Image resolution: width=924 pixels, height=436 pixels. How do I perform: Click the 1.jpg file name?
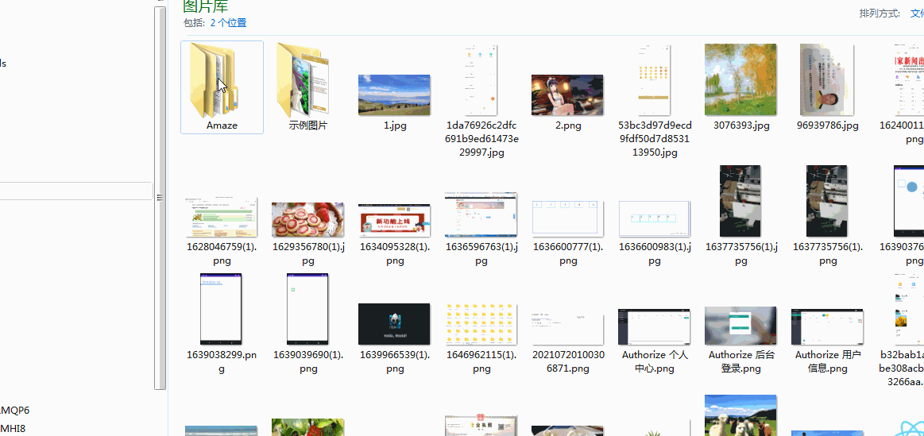(x=394, y=125)
